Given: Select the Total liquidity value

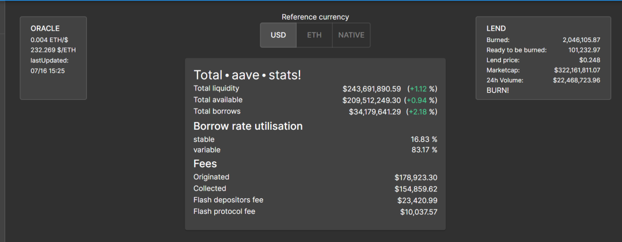Looking at the screenshot, I should click(x=371, y=89).
